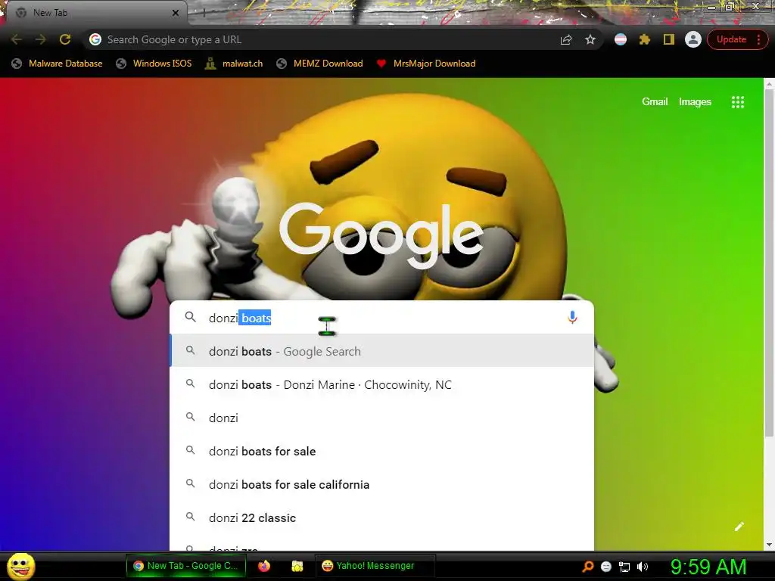
Task: Click the page vertical scrollbar thumb
Action: [x=769, y=264]
